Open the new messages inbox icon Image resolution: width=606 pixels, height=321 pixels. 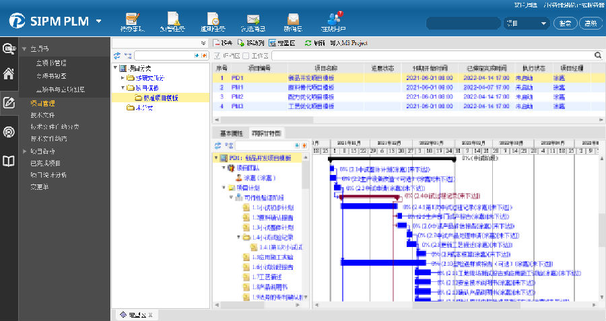[x=293, y=19]
